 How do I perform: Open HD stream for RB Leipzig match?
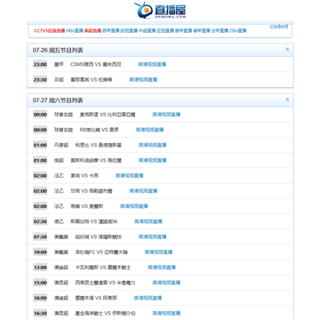149,130
